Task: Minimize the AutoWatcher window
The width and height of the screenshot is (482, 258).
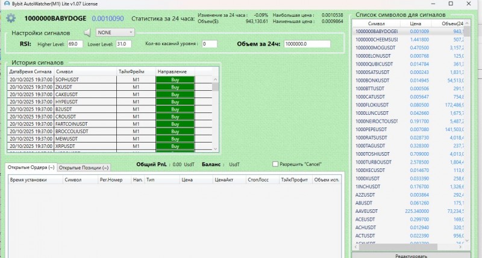Action: coord(433,4)
